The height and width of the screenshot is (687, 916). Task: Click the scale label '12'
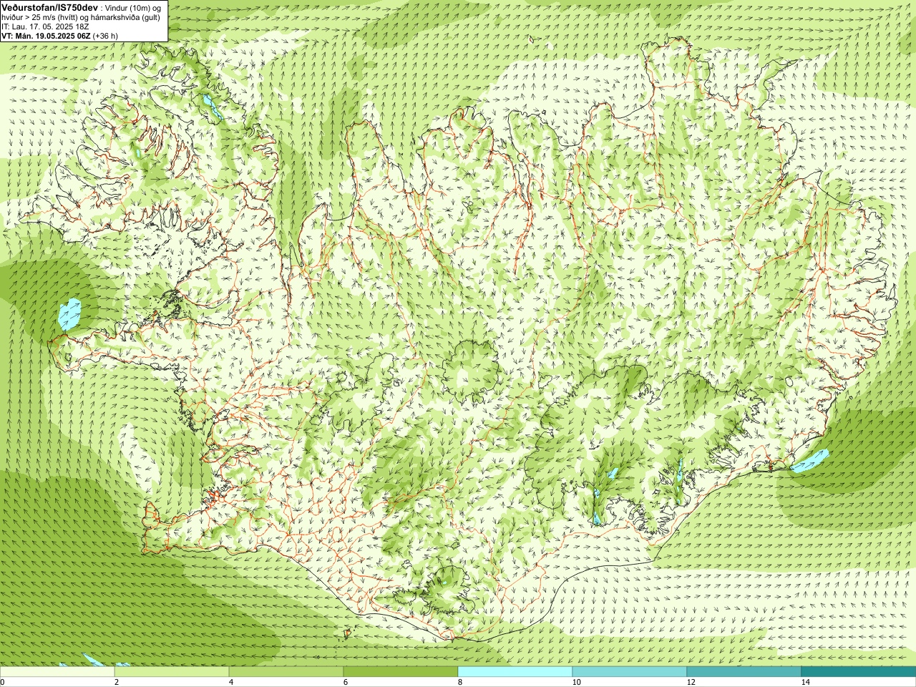point(691,682)
